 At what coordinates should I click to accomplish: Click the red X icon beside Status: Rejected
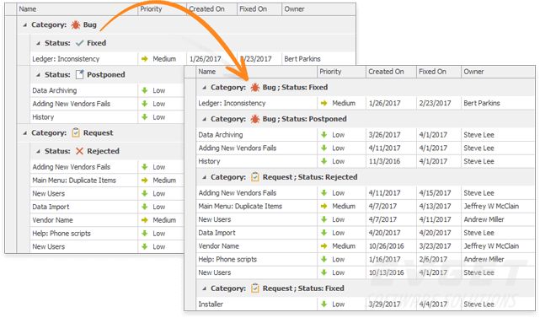click(79, 151)
